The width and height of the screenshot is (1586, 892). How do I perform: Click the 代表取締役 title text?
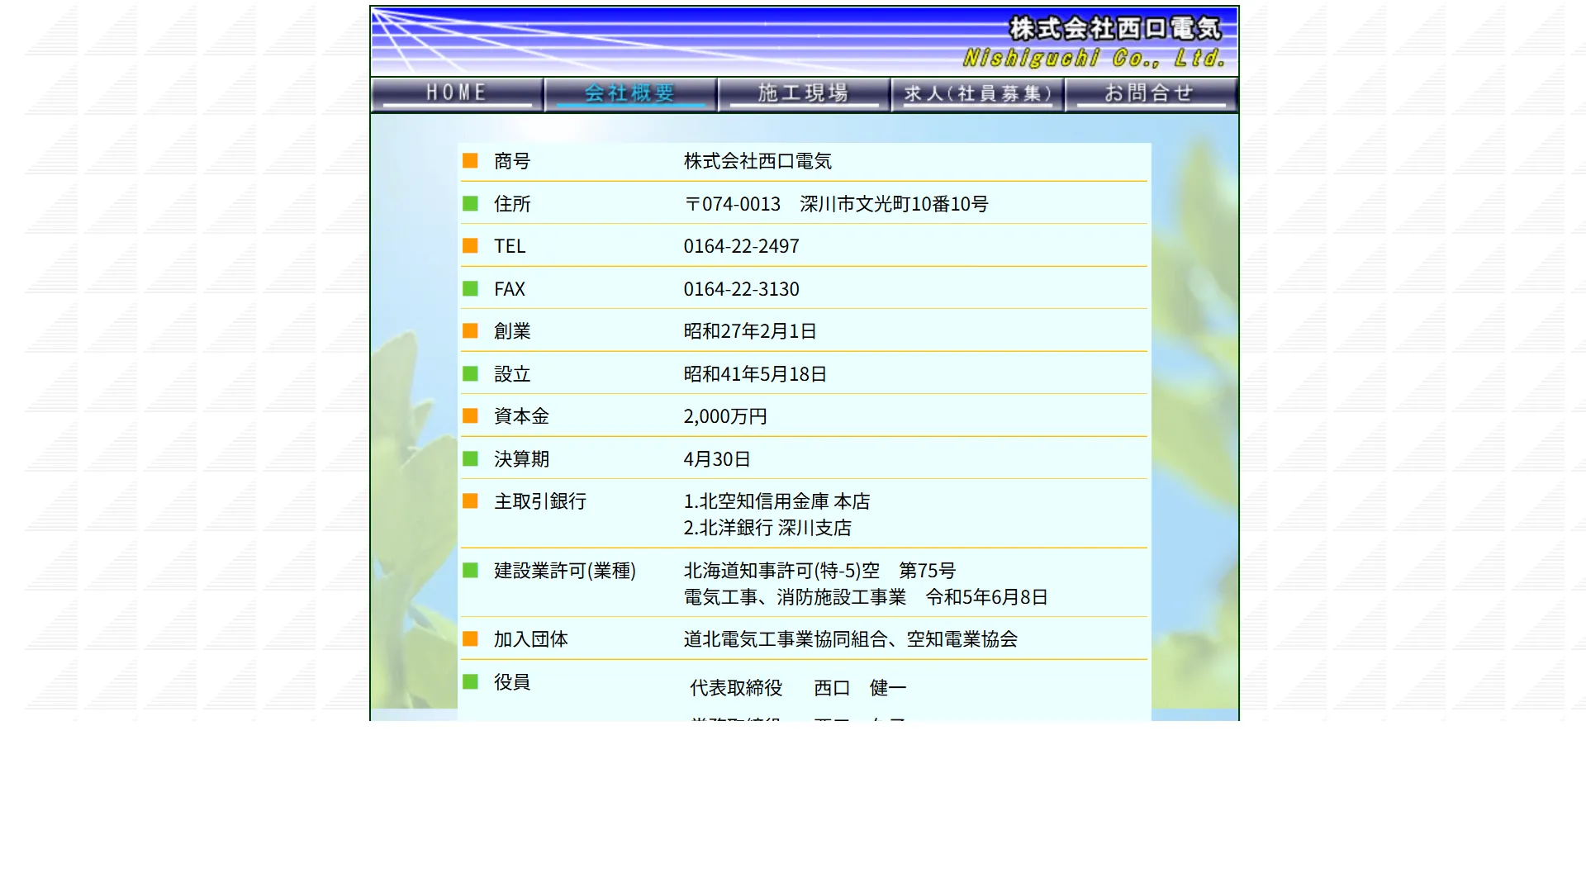tap(736, 688)
